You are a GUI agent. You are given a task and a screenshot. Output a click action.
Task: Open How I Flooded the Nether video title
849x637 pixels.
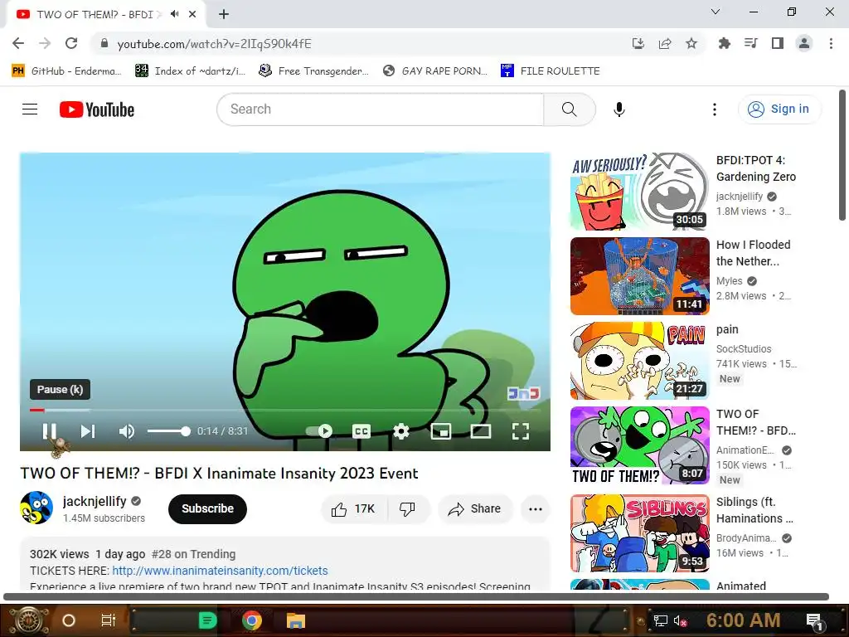(x=753, y=253)
